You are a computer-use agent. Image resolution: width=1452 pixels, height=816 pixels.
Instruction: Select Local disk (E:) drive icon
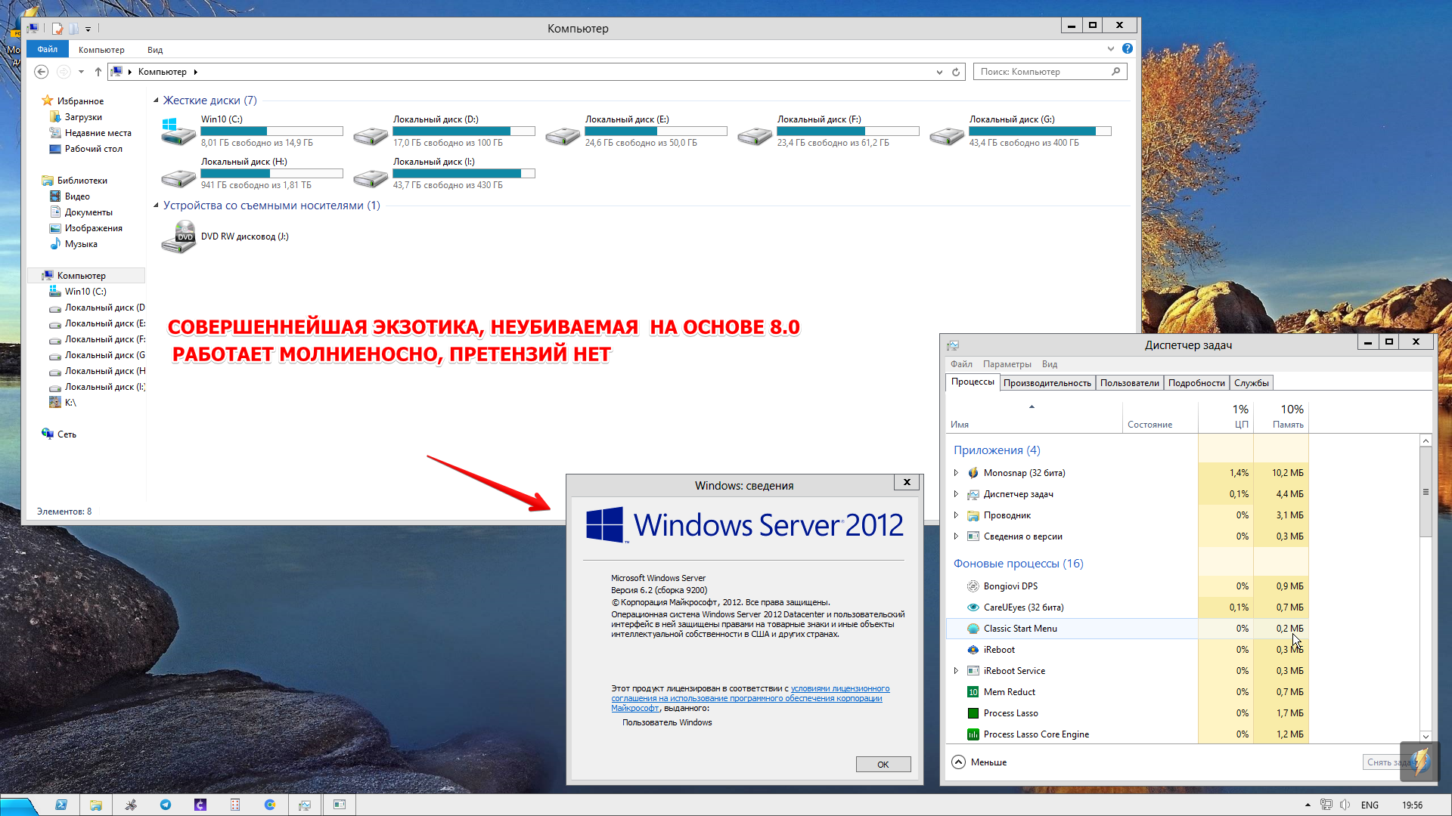coord(563,136)
